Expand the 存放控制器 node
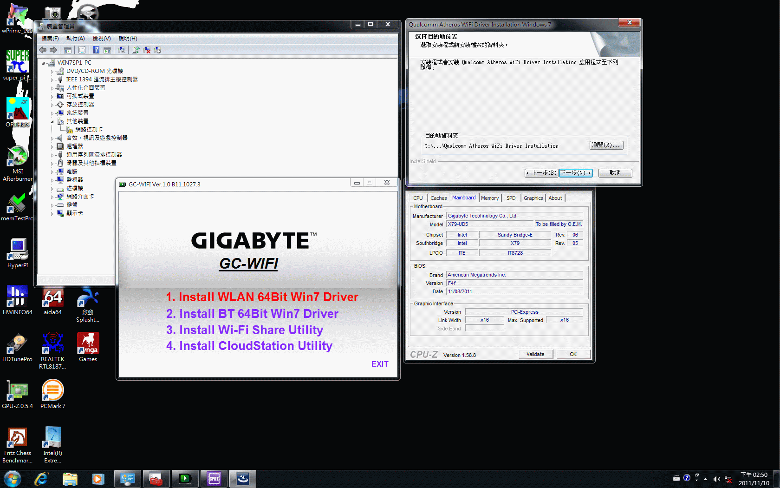 click(52, 105)
